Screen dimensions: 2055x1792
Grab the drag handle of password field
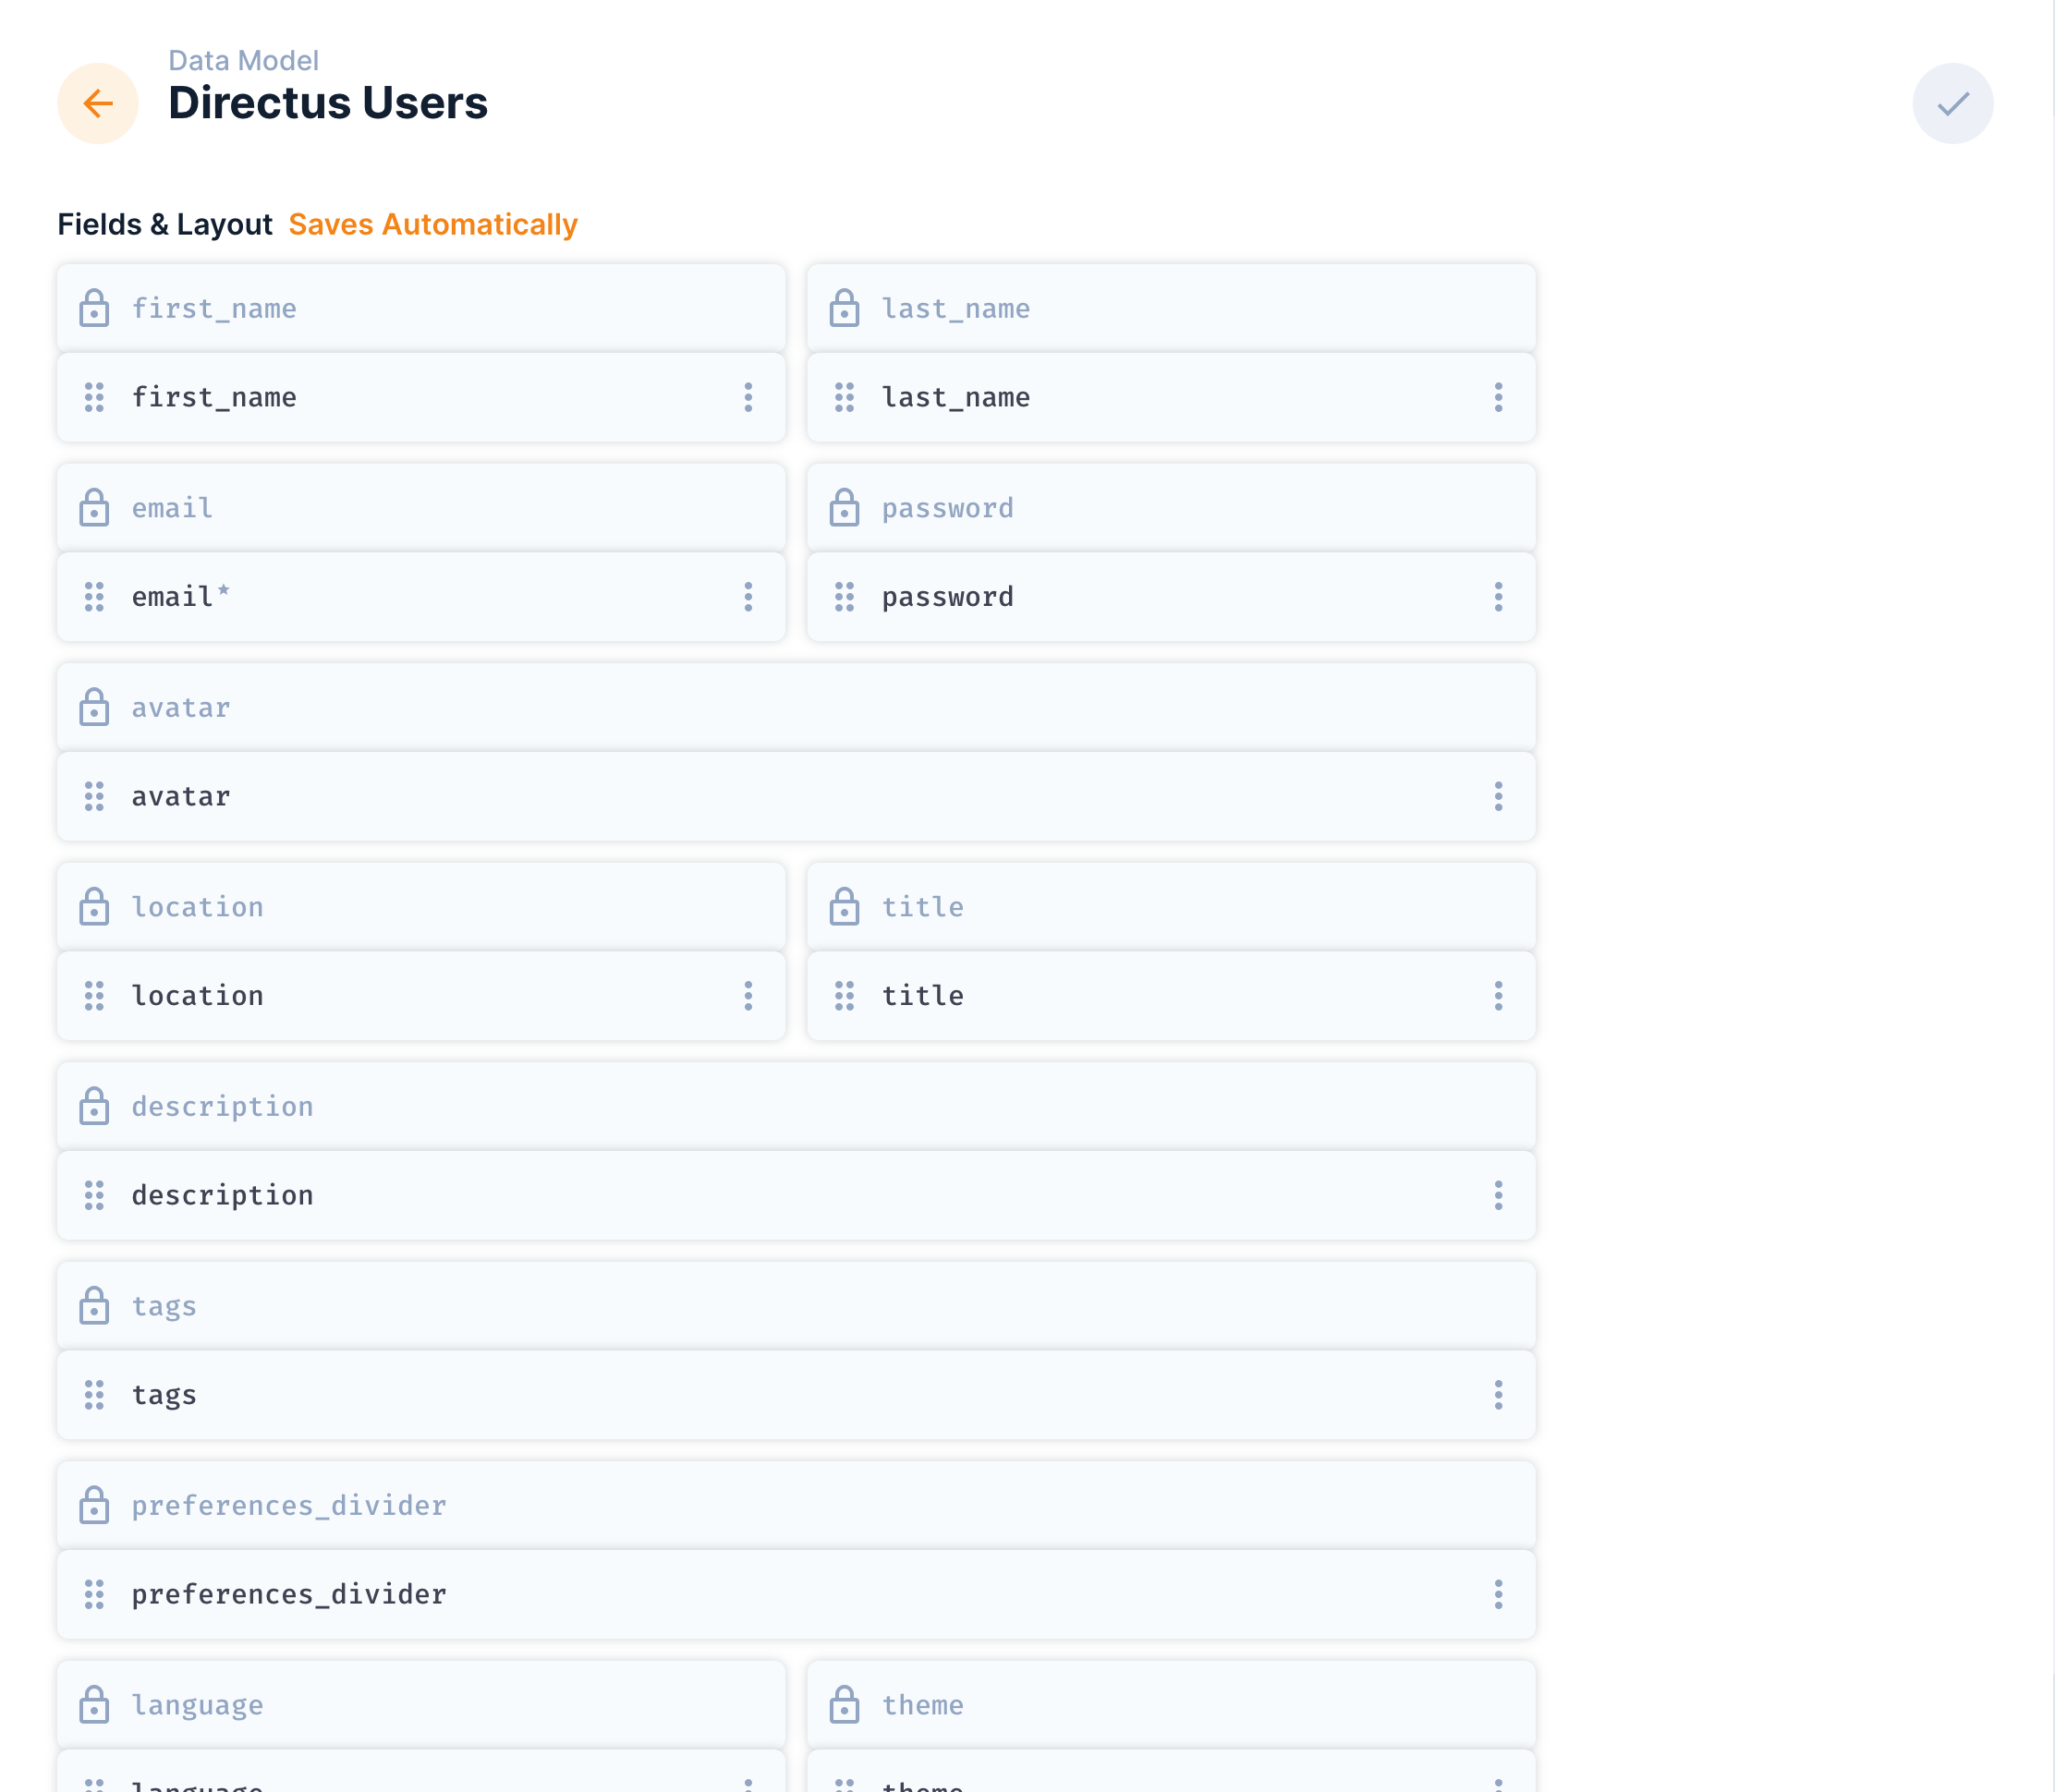pos(844,597)
